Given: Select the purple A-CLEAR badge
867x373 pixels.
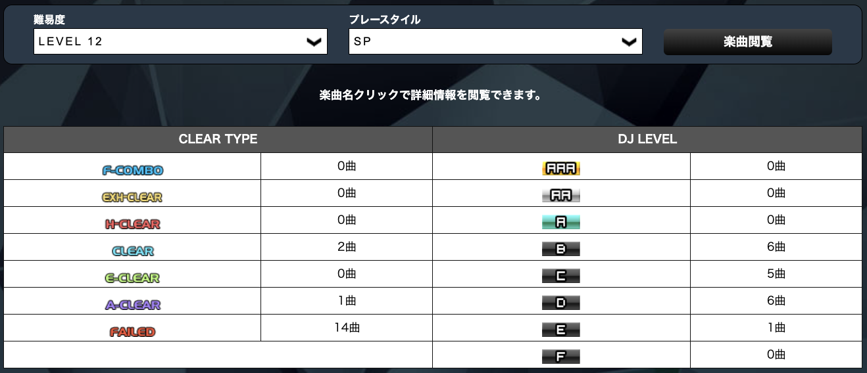Looking at the screenshot, I should click(x=133, y=305).
